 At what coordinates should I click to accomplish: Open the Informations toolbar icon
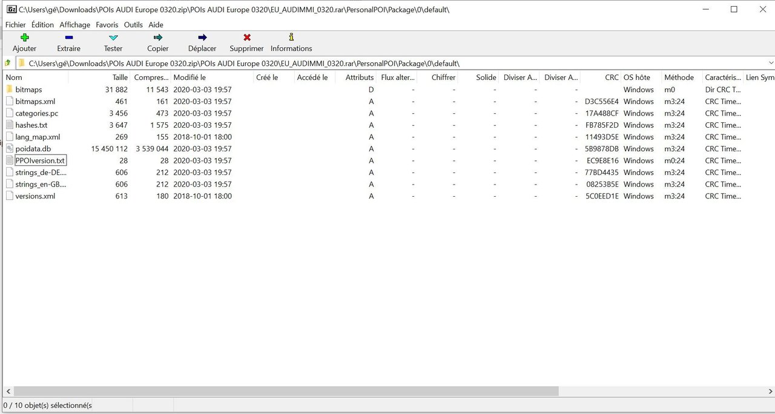(x=291, y=38)
